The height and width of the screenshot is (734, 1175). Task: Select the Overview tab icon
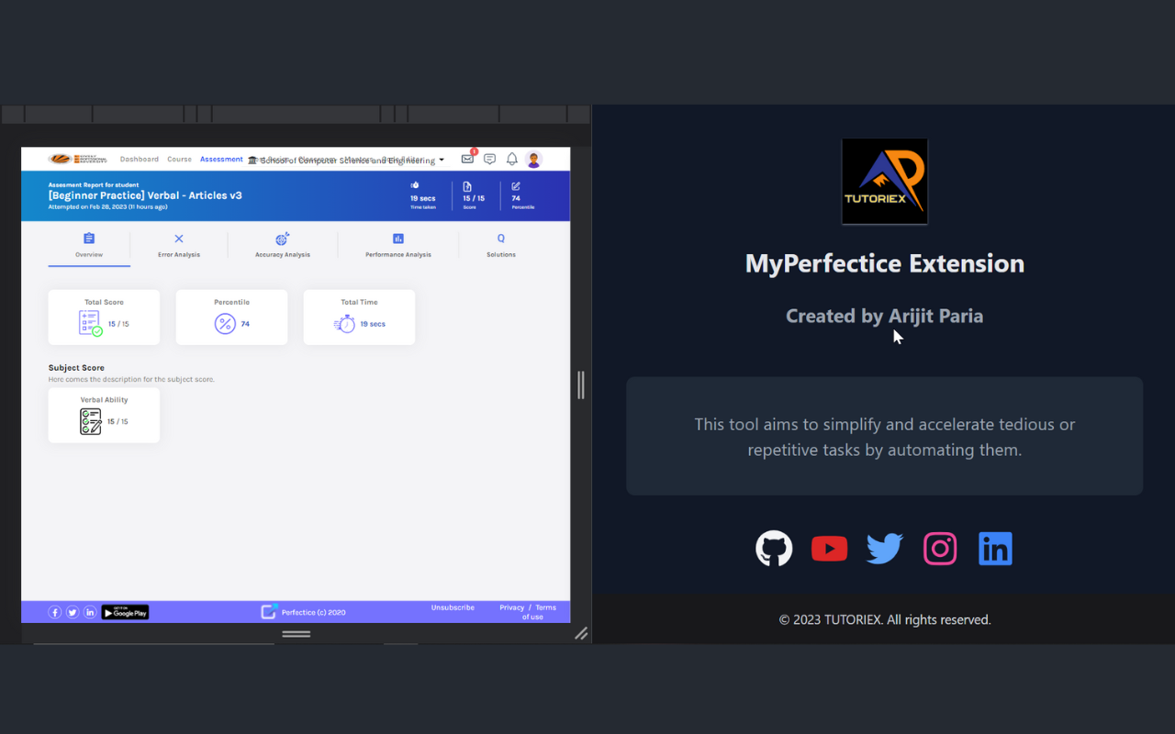(88, 239)
